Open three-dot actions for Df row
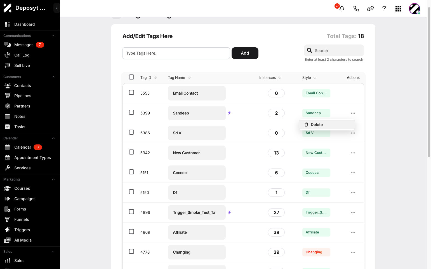This screenshot has width=431, height=269. [353, 193]
